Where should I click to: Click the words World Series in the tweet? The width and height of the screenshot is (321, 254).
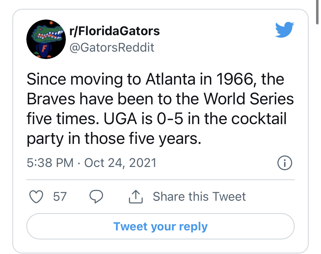click(x=249, y=99)
